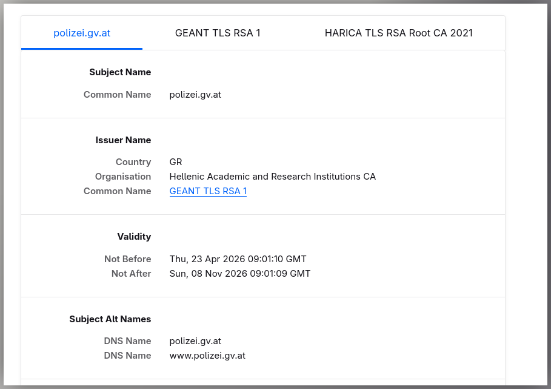This screenshot has width=551, height=389.
Task: Click the Organisation field label
Action: [122, 176]
